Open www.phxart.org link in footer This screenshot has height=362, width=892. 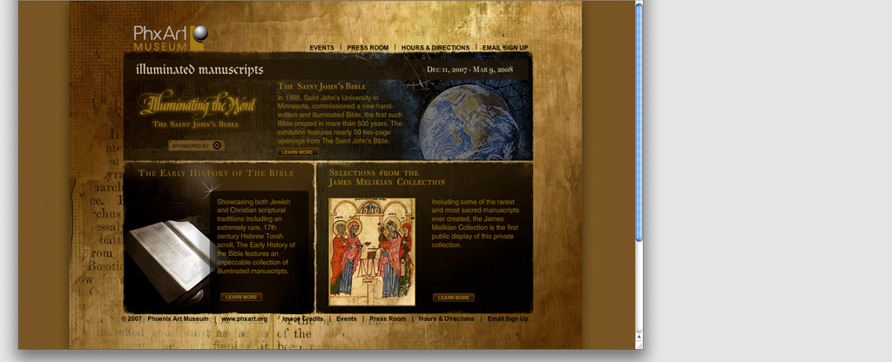pyautogui.click(x=244, y=318)
